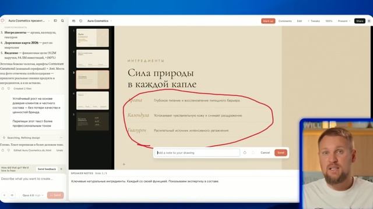
Task: Click the black Share button
Action: 360,21
